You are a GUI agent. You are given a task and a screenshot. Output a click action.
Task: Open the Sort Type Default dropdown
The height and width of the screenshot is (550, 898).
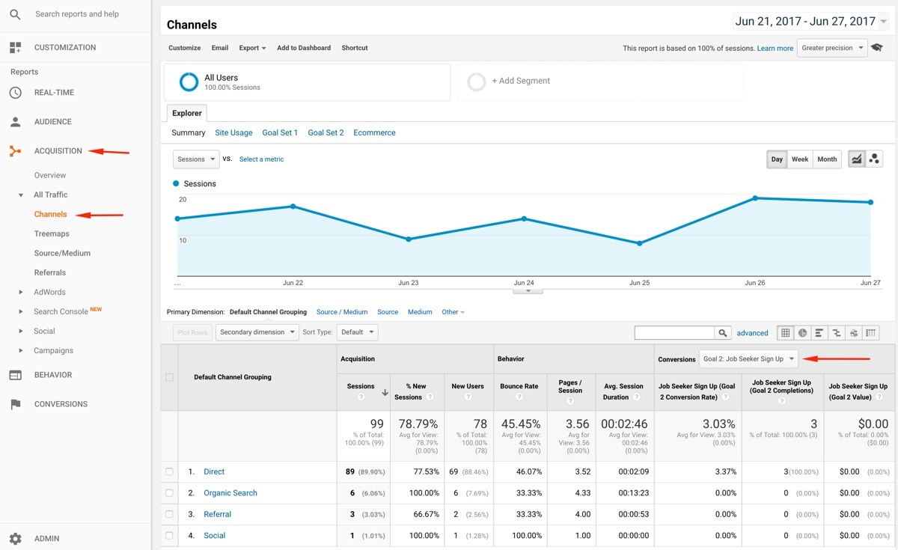coord(357,332)
